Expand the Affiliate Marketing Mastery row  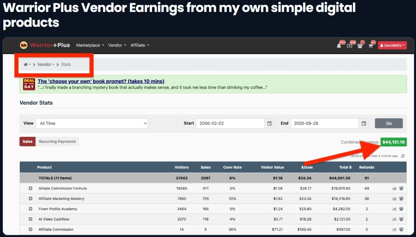[x=31, y=199]
